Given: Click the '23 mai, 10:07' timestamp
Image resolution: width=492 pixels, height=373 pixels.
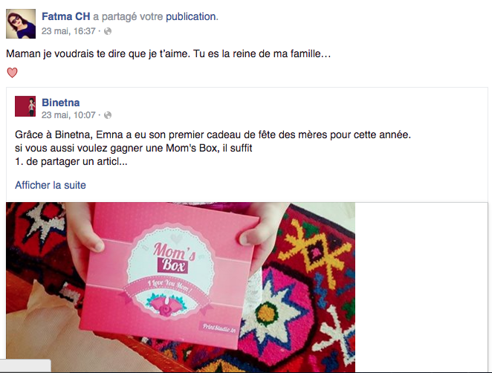Looking at the screenshot, I should 68,115.
